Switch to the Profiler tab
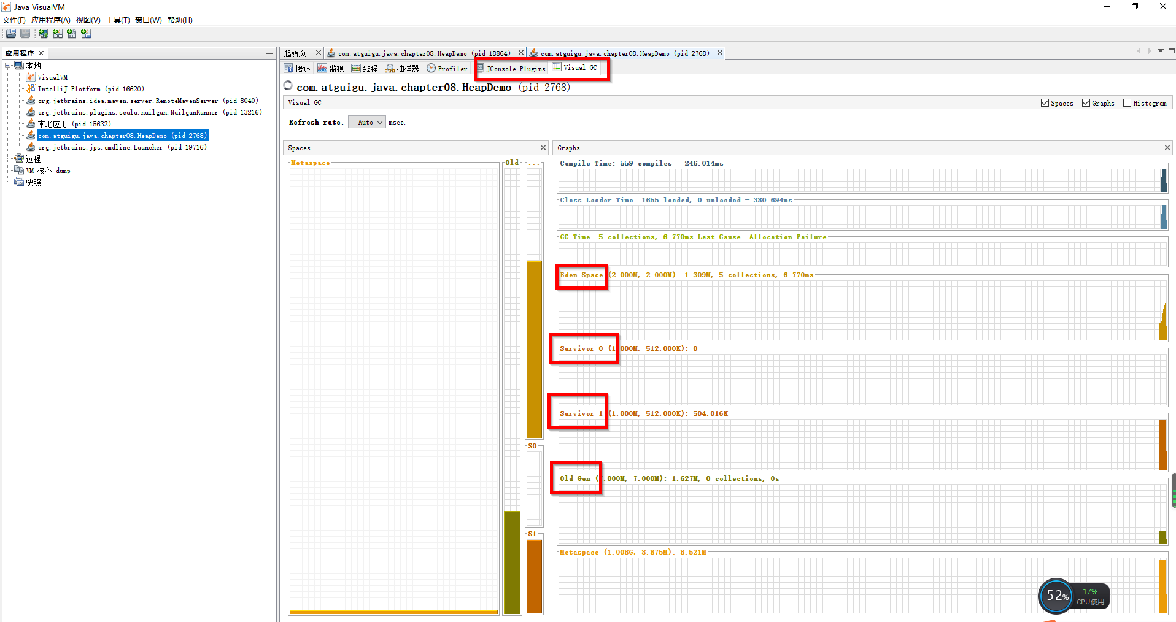 pos(447,69)
